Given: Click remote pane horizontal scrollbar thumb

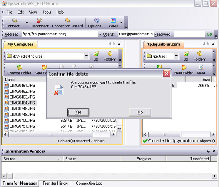Looking at the screenshot, I should pyautogui.click(x=165, y=134).
